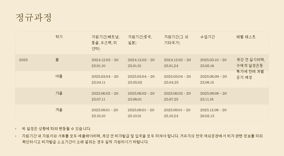Click the date range ending 2025.01.31
Screen dimensions: 284x156
pyautogui.click(x=141, y=63)
